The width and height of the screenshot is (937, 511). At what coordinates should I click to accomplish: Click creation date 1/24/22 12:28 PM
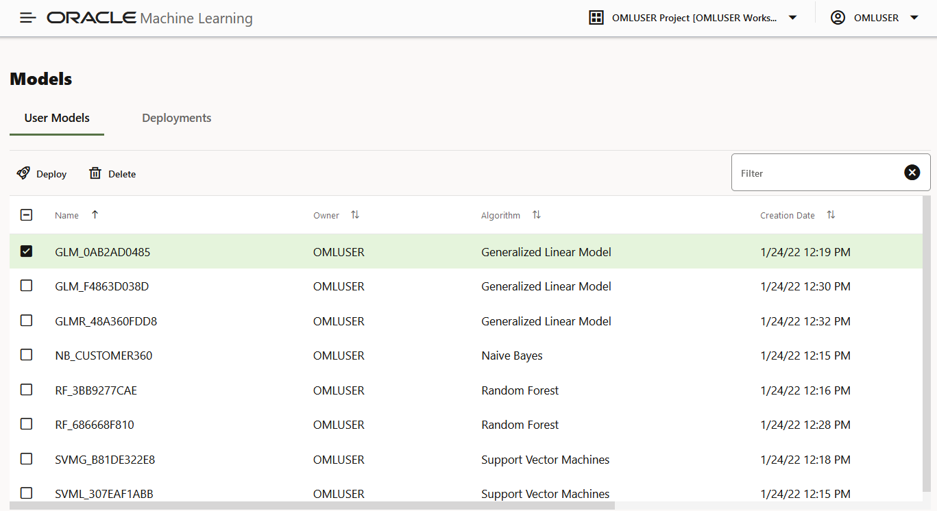tap(805, 425)
